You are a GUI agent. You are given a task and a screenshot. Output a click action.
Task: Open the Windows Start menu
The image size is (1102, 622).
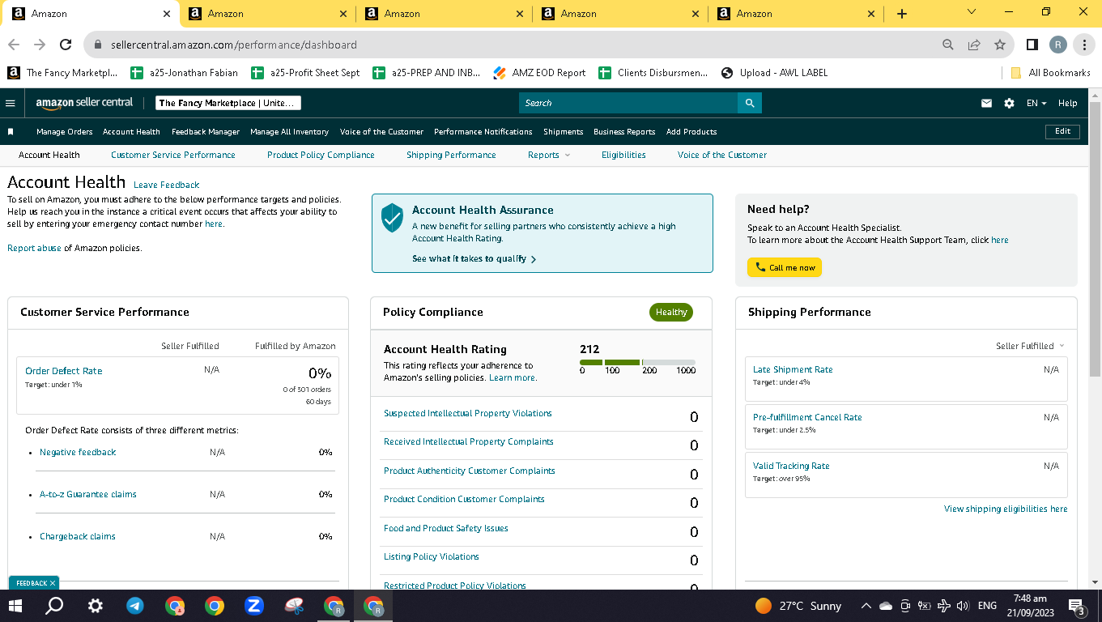click(15, 606)
